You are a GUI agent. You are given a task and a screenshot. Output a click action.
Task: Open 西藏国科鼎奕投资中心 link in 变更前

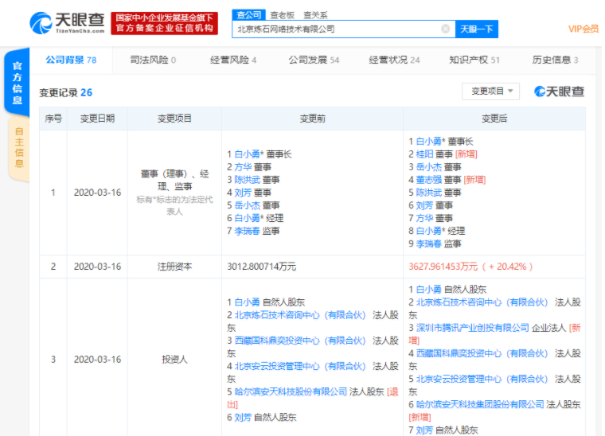point(300,341)
